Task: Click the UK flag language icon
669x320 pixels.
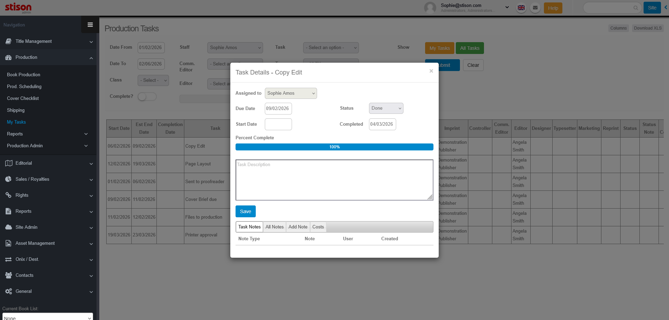Action: click(521, 8)
